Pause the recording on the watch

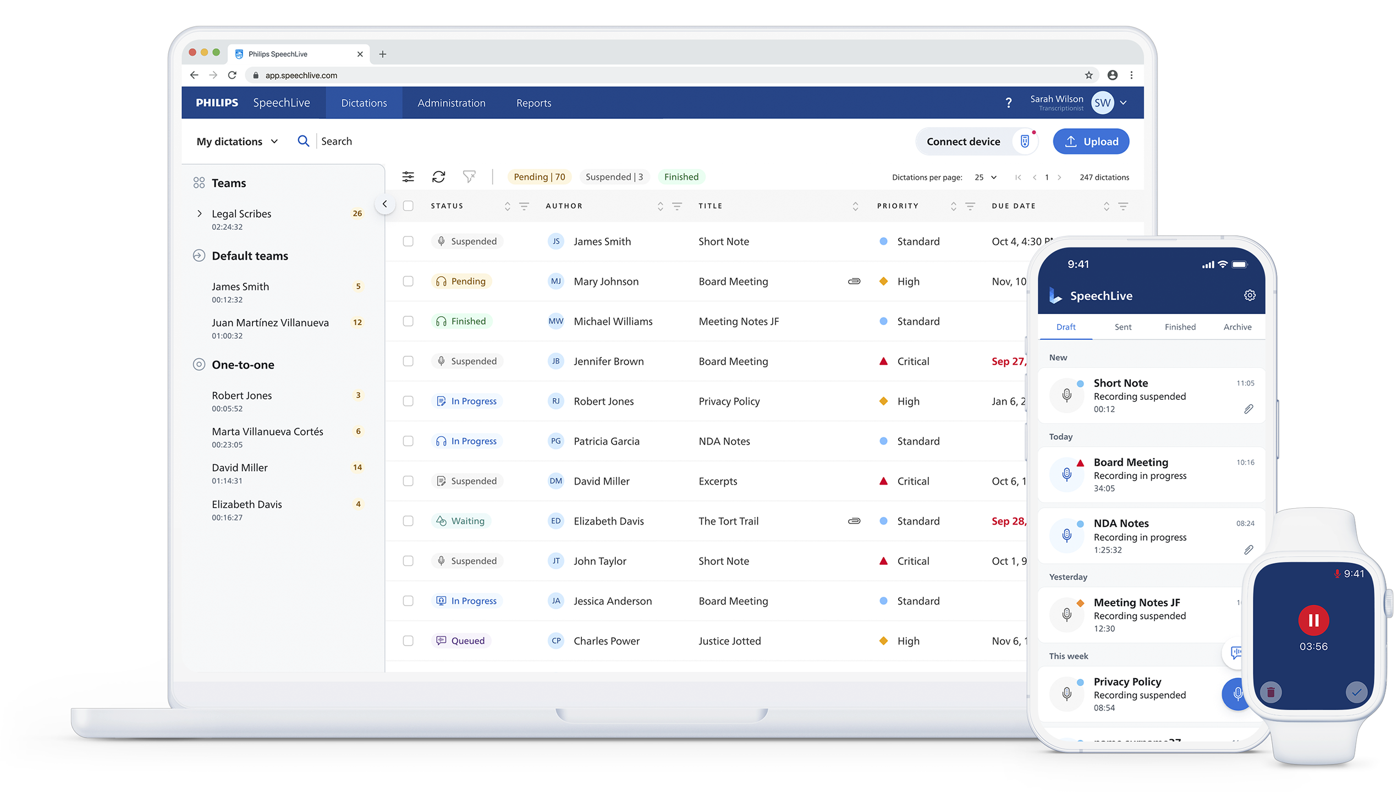pos(1313,620)
